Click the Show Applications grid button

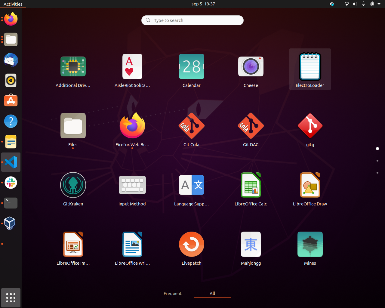tap(11, 298)
